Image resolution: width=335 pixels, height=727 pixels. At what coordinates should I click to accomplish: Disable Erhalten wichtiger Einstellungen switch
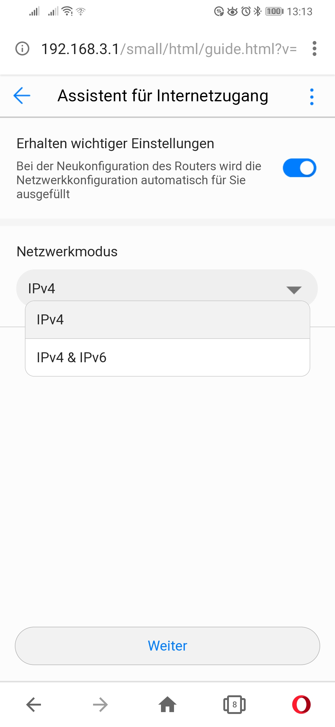[x=299, y=167]
